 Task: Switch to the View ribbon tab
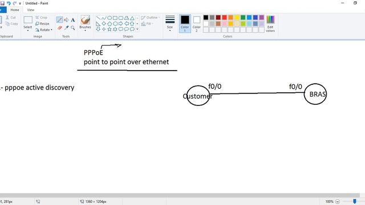(30, 10)
